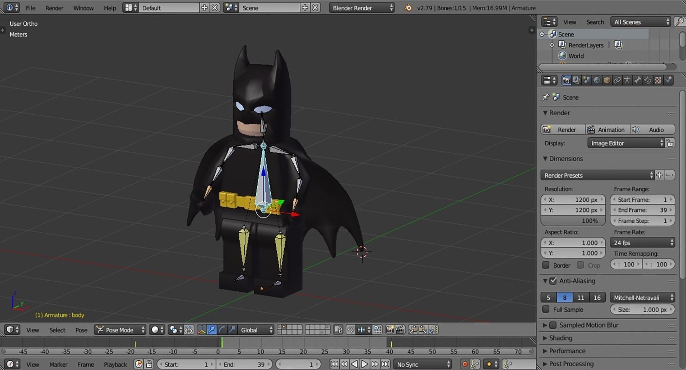This screenshot has height=370, width=686.
Task: Open the Scene properties tab icon
Action: (586, 80)
